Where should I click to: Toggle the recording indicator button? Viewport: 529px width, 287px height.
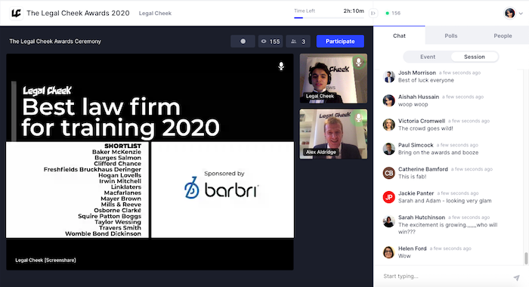243,41
